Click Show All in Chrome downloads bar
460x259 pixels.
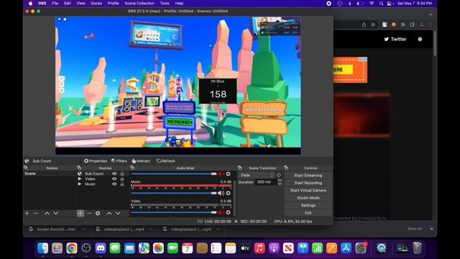(415, 229)
